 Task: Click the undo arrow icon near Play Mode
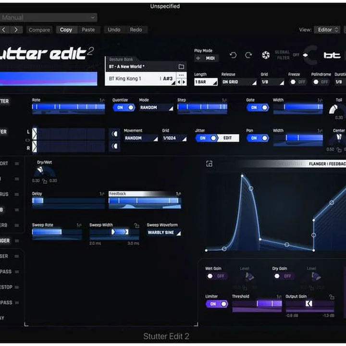click(233, 55)
